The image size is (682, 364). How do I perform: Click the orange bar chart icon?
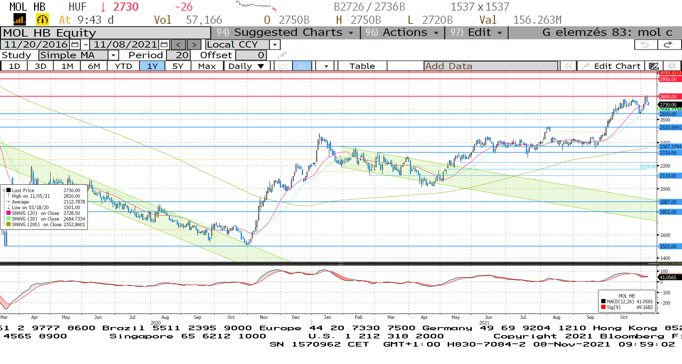(20, 20)
